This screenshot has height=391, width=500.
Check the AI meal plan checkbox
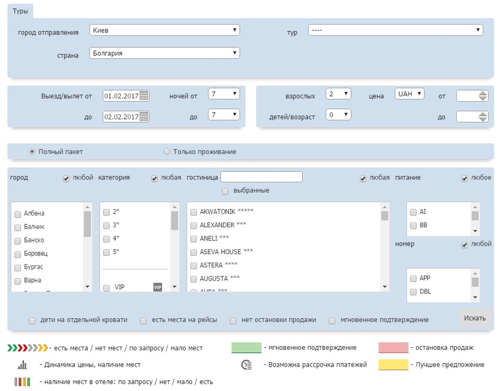click(x=413, y=212)
